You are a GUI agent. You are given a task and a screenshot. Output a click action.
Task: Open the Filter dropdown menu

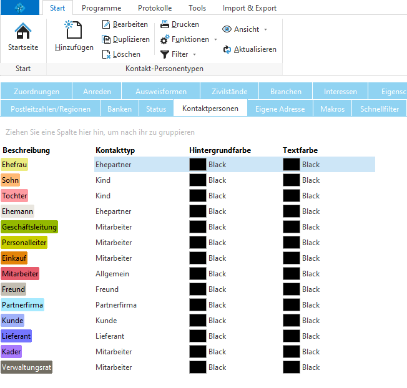point(194,54)
